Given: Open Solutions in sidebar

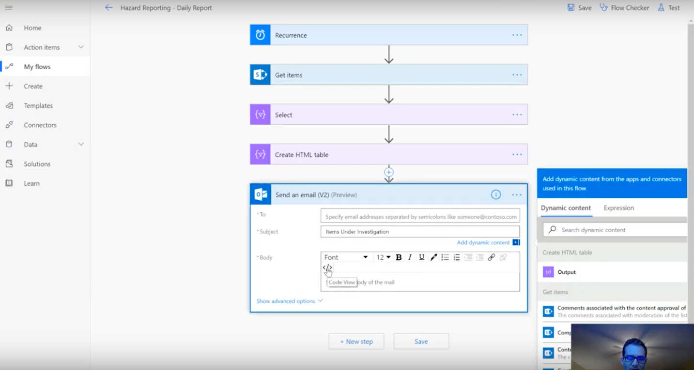Looking at the screenshot, I should click(45, 164).
